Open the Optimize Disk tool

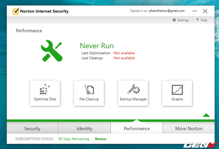pyautogui.click(x=45, y=93)
